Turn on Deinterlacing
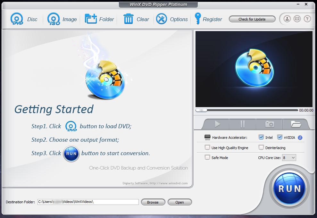Image resolution: width=317 pixels, height=218 pixels. 261,147
